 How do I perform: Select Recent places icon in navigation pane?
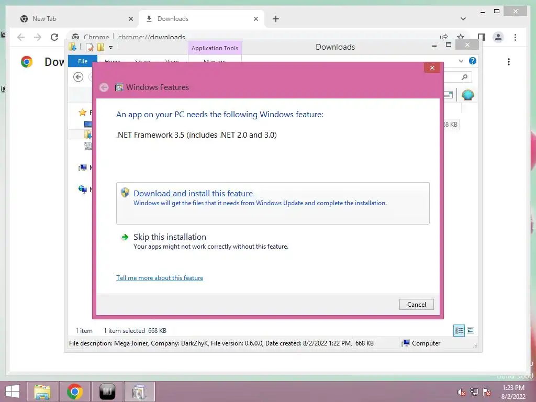point(87,146)
